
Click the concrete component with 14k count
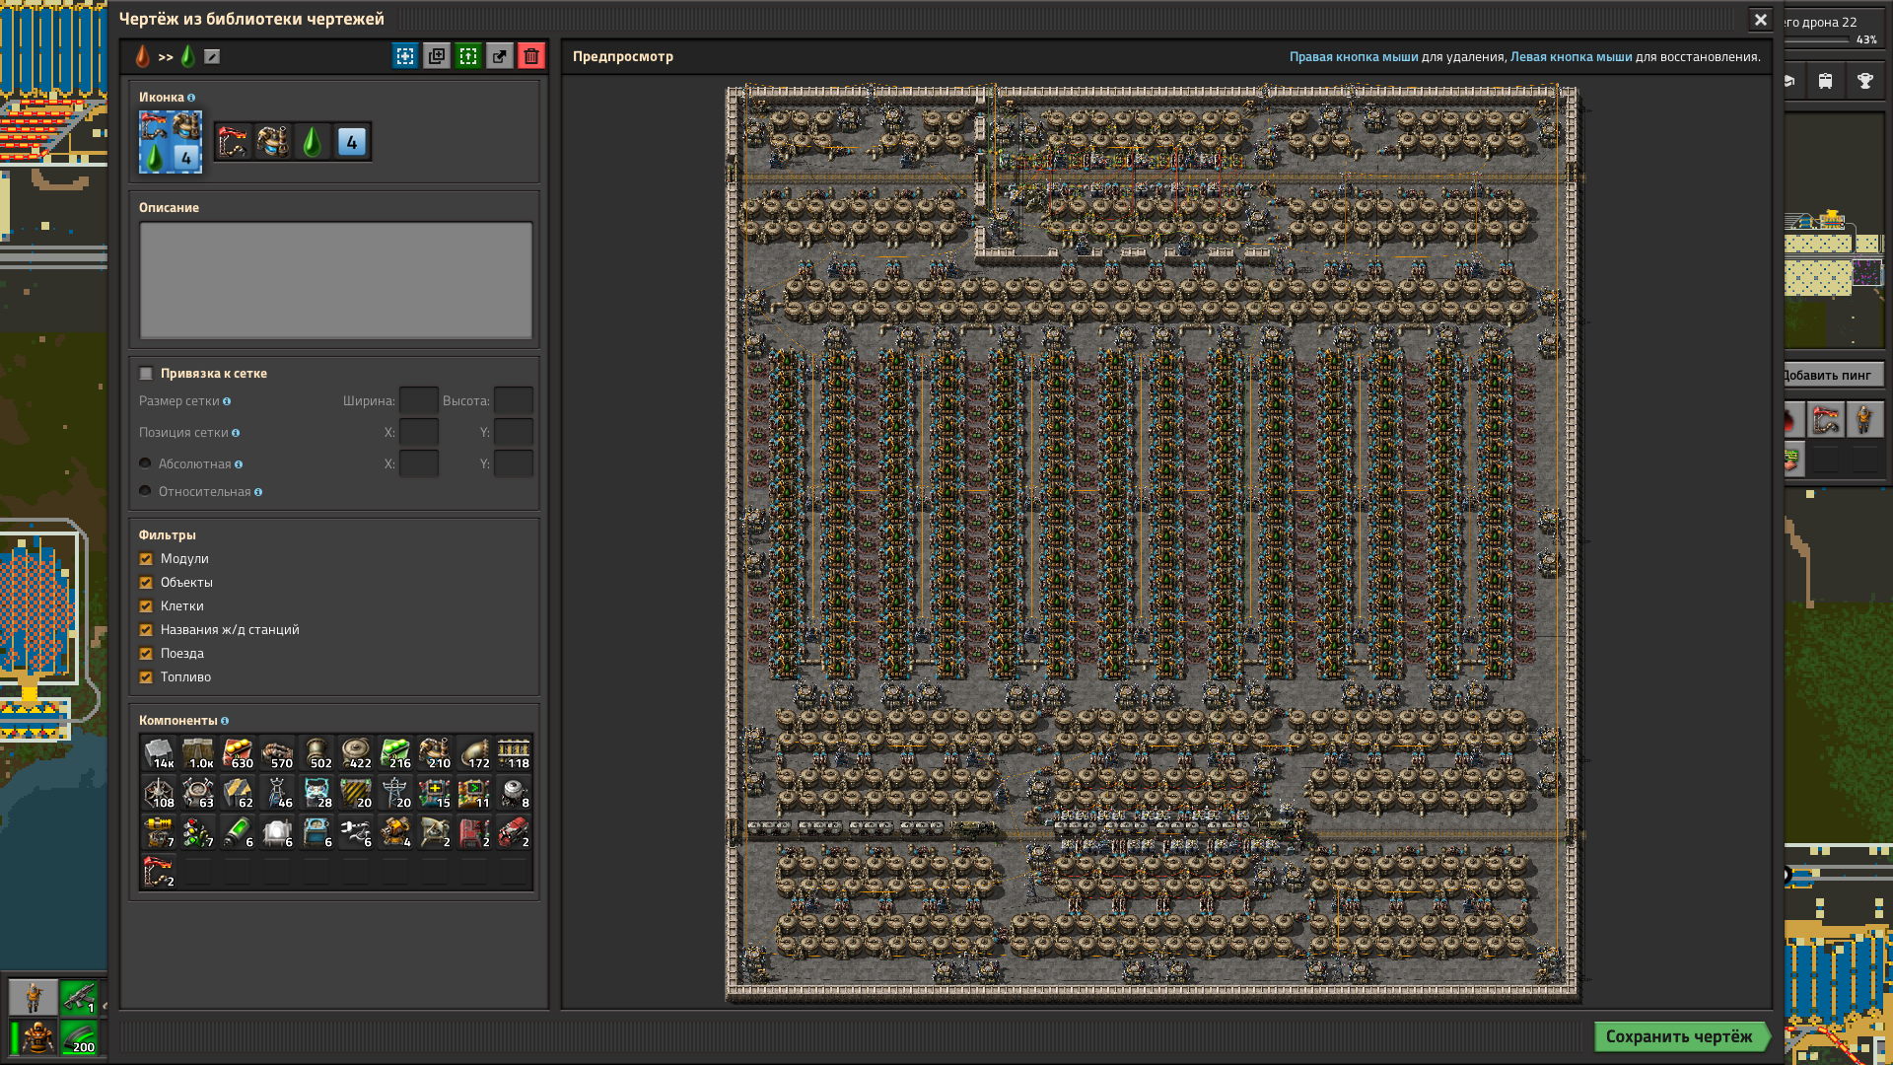pyautogui.click(x=159, y=753)
